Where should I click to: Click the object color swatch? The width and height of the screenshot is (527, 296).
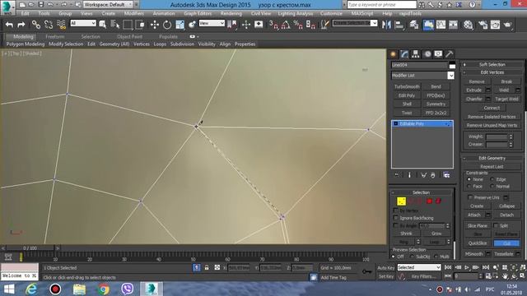tap(452, 65)
